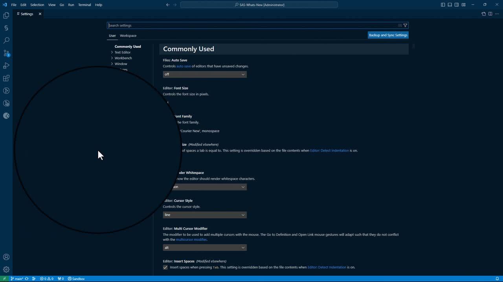Open the Terminal menu

coord(84,5)
